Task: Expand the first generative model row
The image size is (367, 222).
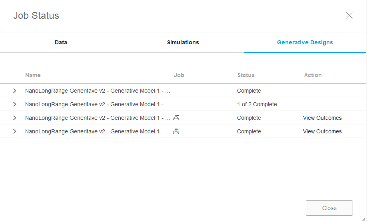Action: point(15,91)
